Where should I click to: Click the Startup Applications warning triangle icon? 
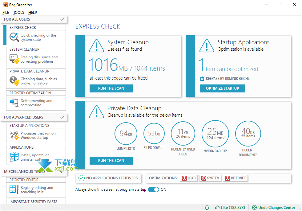(207, 46)
